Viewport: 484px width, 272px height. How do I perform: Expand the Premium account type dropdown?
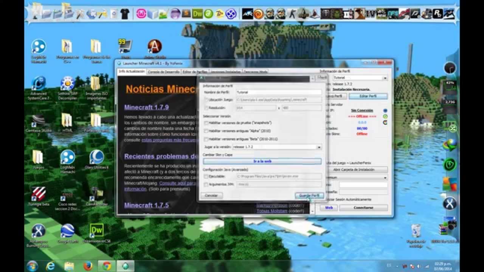coord(385,178)
